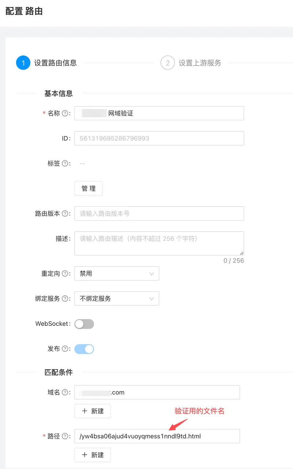Click help icon beside 路由版本 label

coord(65,213)
